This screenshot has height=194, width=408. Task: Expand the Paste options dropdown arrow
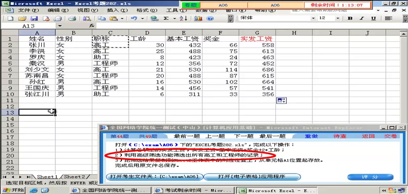pos(122,18)
